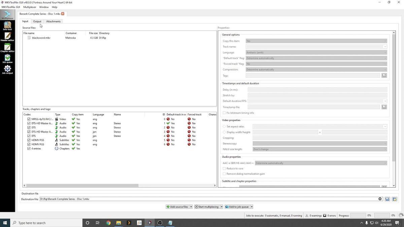Open the Job queue
The width and height of the screenshot is (404, 227).
pos(7,58)
